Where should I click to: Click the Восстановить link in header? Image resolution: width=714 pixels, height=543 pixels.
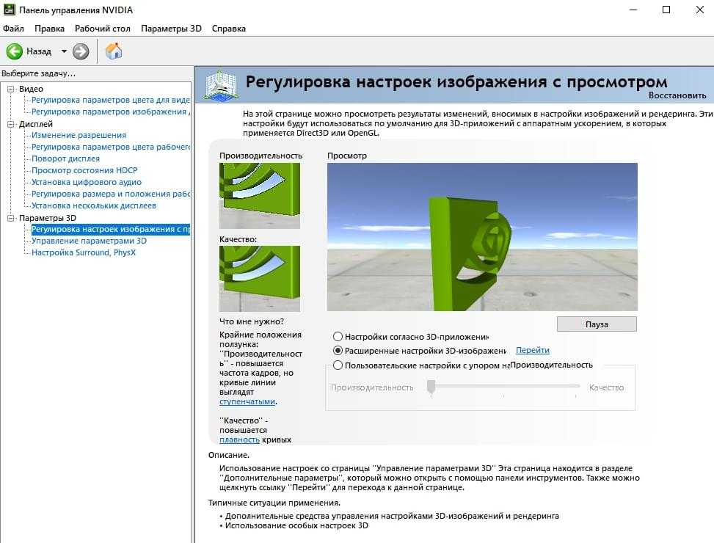coord(677,95)
